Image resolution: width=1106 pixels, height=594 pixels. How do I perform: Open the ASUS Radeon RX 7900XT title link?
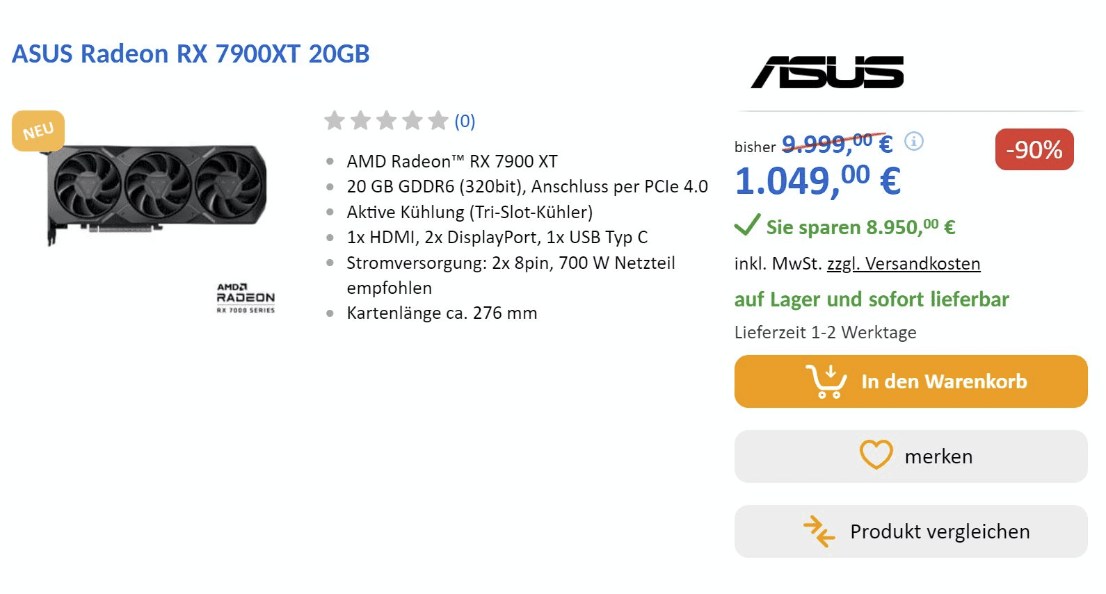191,53
